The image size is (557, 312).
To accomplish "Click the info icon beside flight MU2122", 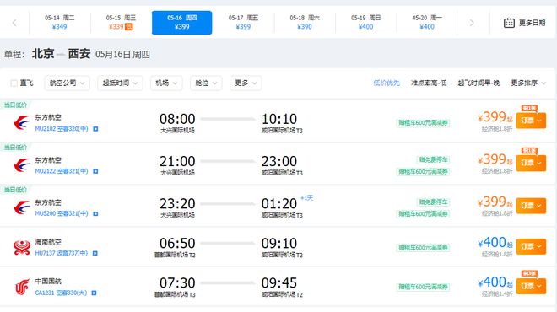I will coord(95,171).
